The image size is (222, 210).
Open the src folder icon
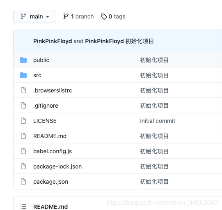tap(23, 75)
